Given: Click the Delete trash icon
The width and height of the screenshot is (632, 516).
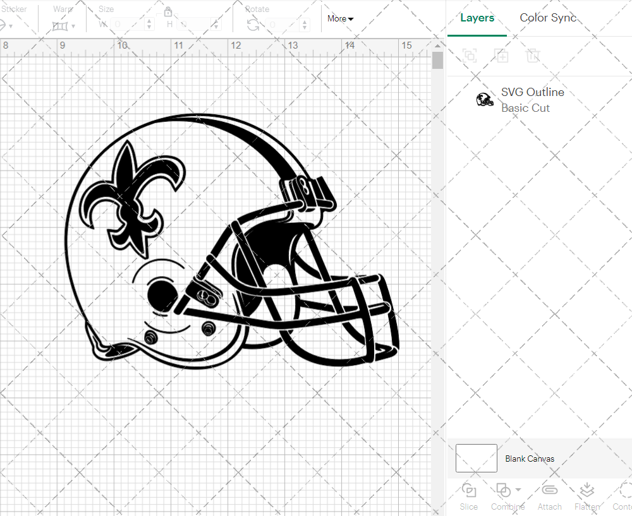Looking at the screenshot, I should pos(533,56).
